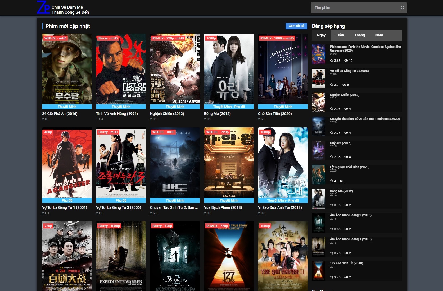Viewport: 443px width, 291px height.
Task: Click the WEB-DL - mHD badge on 24 Giờ Phá Án
Action: (x=55, y=38)
